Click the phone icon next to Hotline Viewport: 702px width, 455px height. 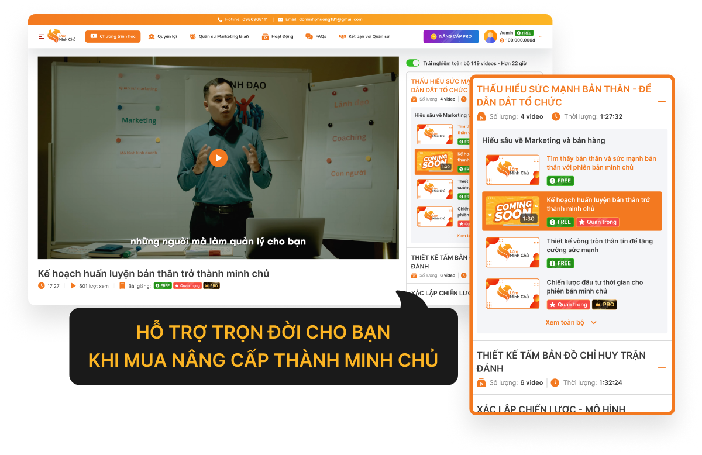[220, 19]
